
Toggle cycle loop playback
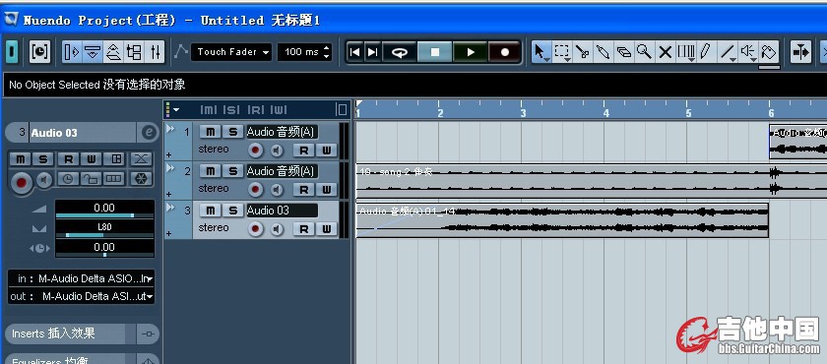(400, 51)
